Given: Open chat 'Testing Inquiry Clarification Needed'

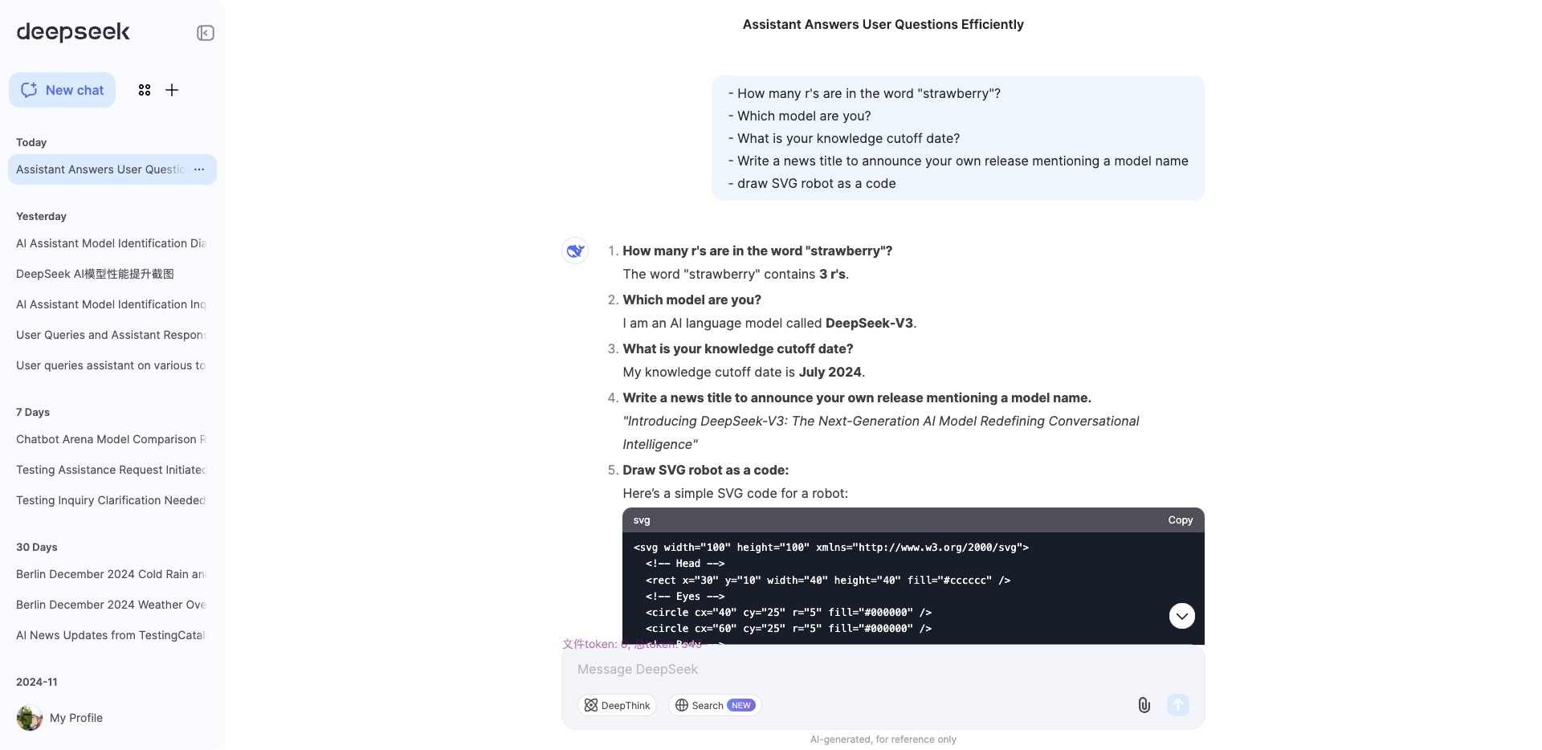Looking at the screenshot, I should [112, 500].
